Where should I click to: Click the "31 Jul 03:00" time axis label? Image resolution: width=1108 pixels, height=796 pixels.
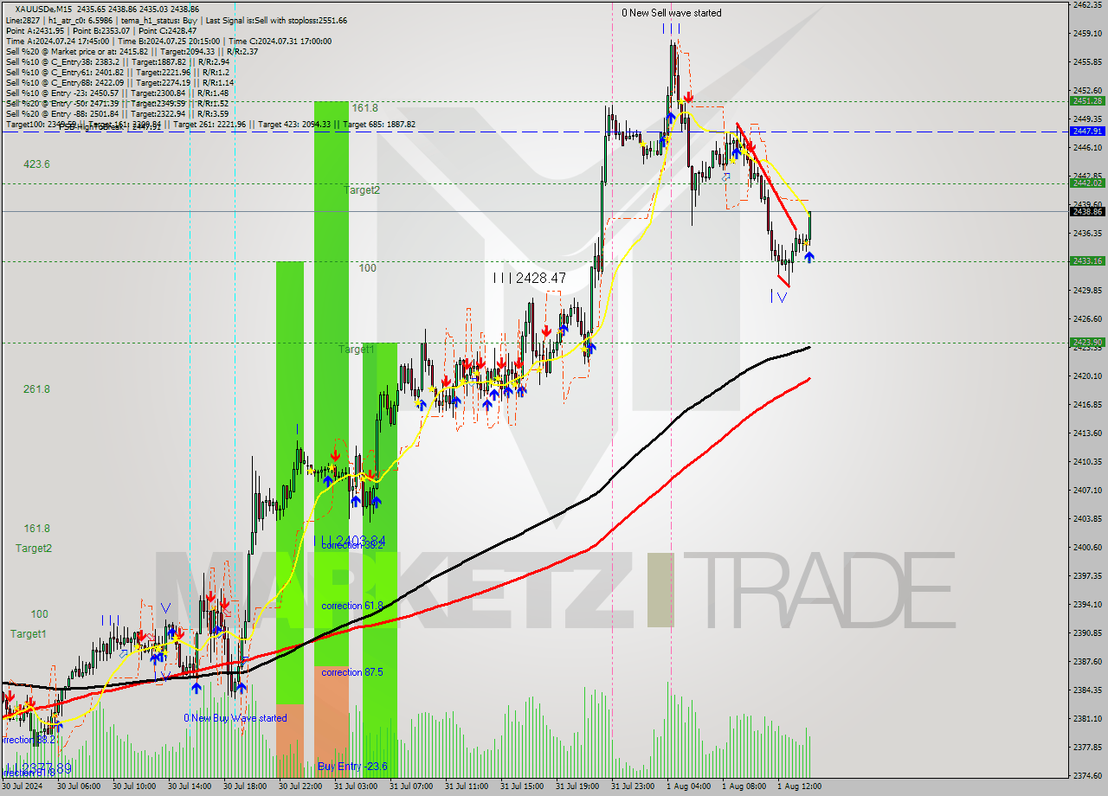[356, 786]
